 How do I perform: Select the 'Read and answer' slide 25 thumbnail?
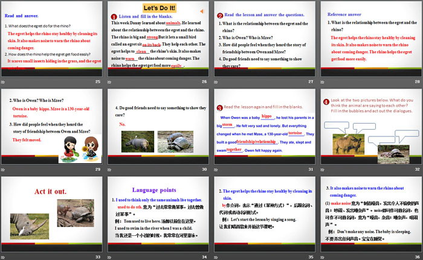pyautogui.click(x=52, y=39)
